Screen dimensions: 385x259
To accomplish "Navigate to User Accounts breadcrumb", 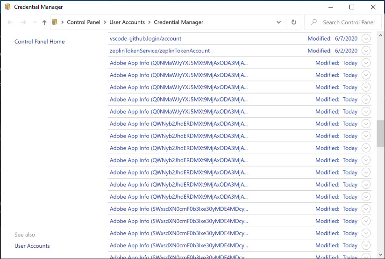I will point(127,22).
